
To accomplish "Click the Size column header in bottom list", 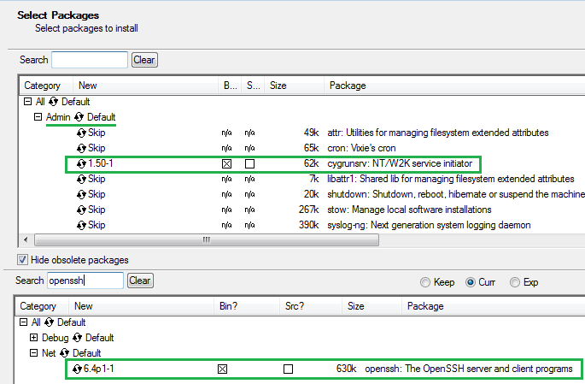I will click(x=356, y=306).
